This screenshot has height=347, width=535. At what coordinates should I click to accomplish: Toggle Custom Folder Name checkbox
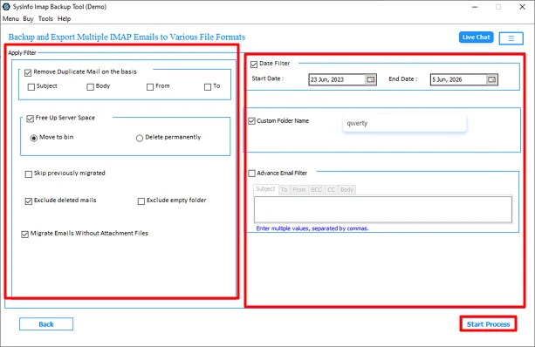pos(252,121)
